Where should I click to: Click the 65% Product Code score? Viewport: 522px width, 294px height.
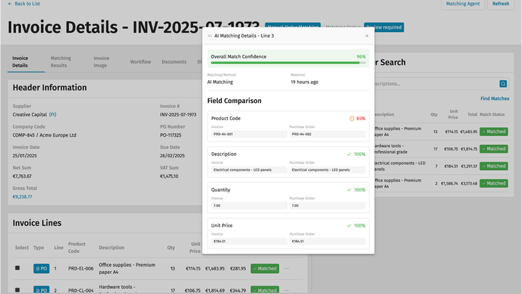(x=361, y=118)
